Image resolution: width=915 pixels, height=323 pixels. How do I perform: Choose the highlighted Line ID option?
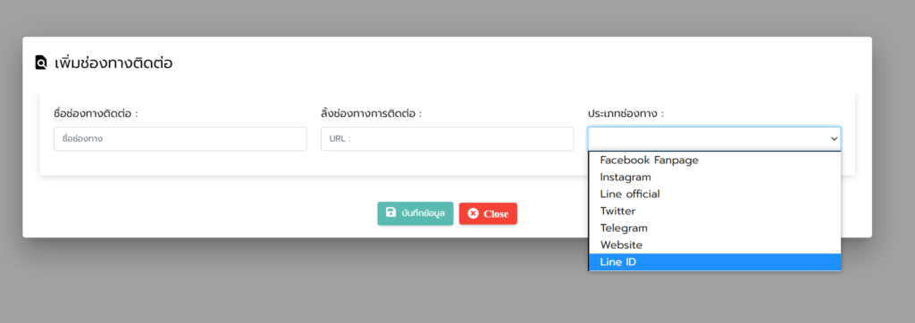tap(715, 262)
